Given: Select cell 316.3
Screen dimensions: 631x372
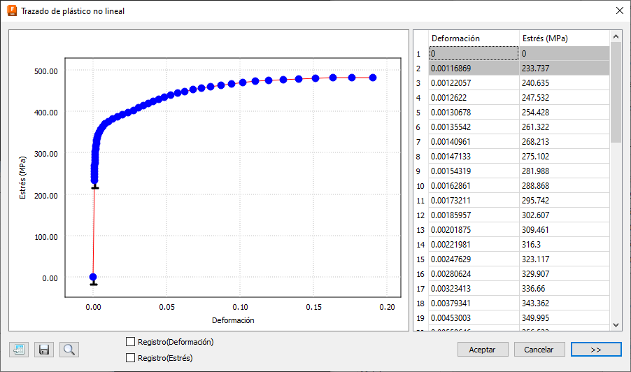Looking at the screenshot, I should [565, 245].
